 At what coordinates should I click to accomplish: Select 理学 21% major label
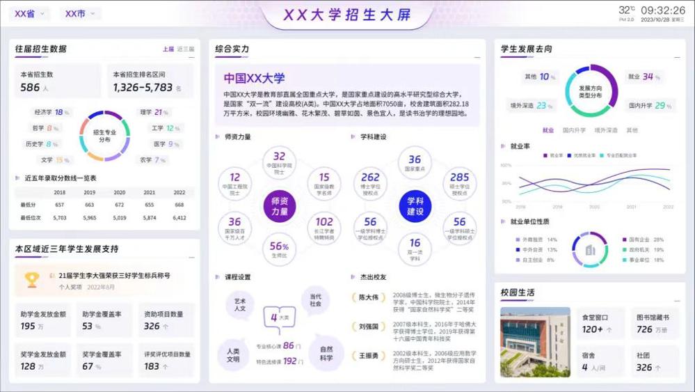click(154, 112)
